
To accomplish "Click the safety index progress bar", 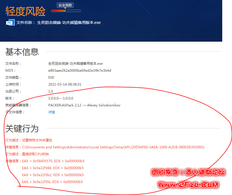I will click(x=66, y=11).
